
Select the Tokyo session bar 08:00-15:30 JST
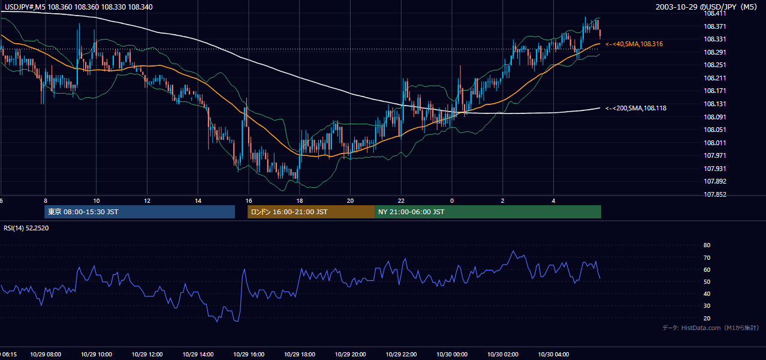[140, 212]
